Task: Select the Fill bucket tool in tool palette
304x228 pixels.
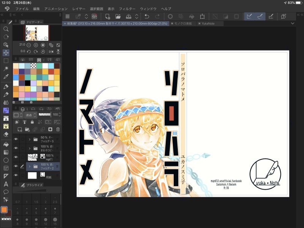Action: click(x=6, y=144)
